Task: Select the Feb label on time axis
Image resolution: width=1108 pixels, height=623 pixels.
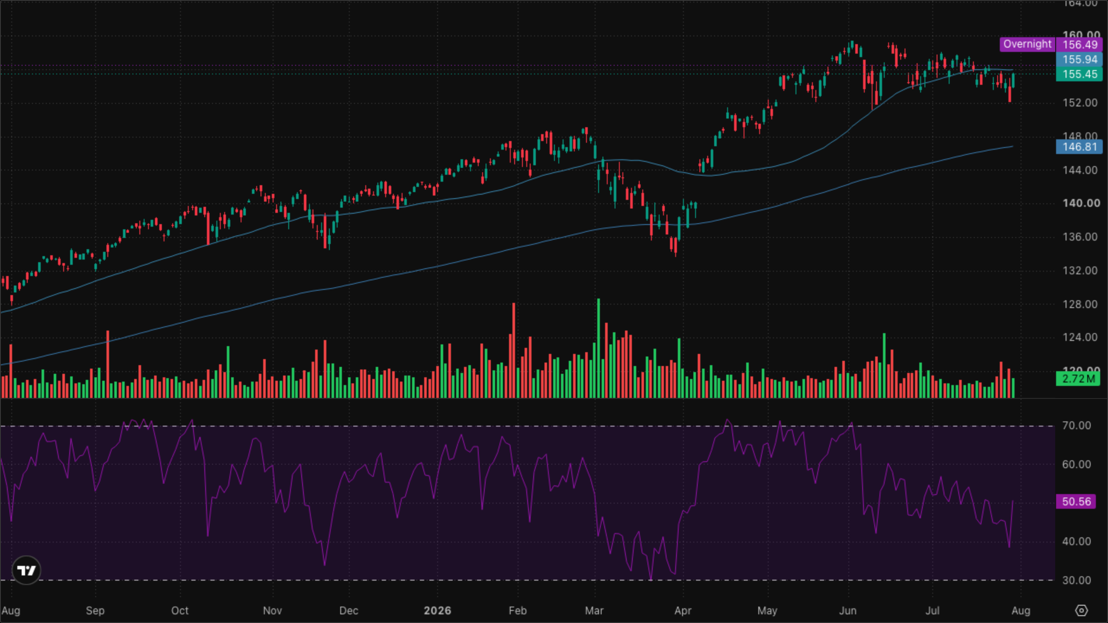Action: click(518, 610)
